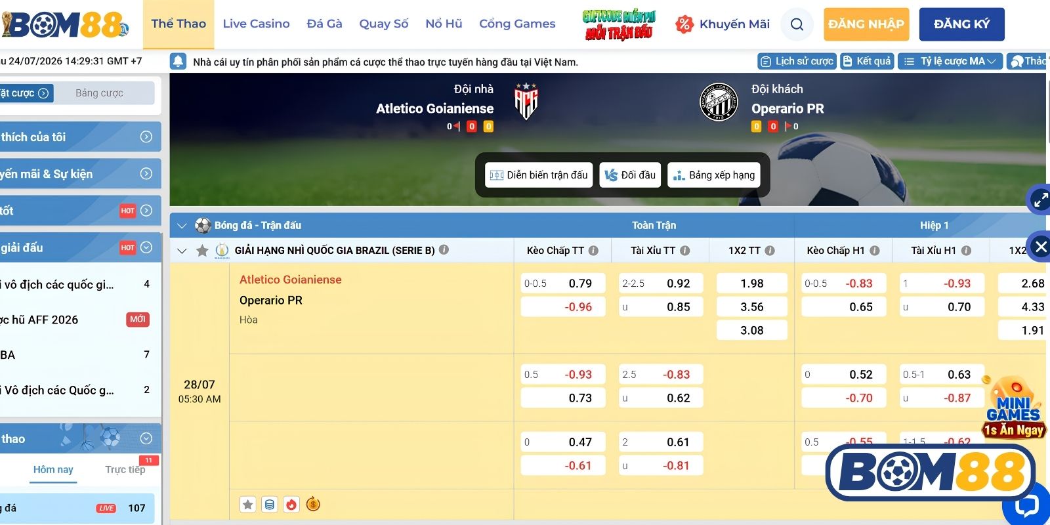Click the BOM88 logo in header
The image size is (1050, 525).
65,25
